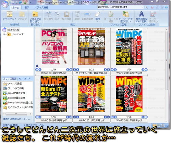Expand the zisuibook folder tree node
This screenshot has width=171, height=143.
(x=4, y=34)
